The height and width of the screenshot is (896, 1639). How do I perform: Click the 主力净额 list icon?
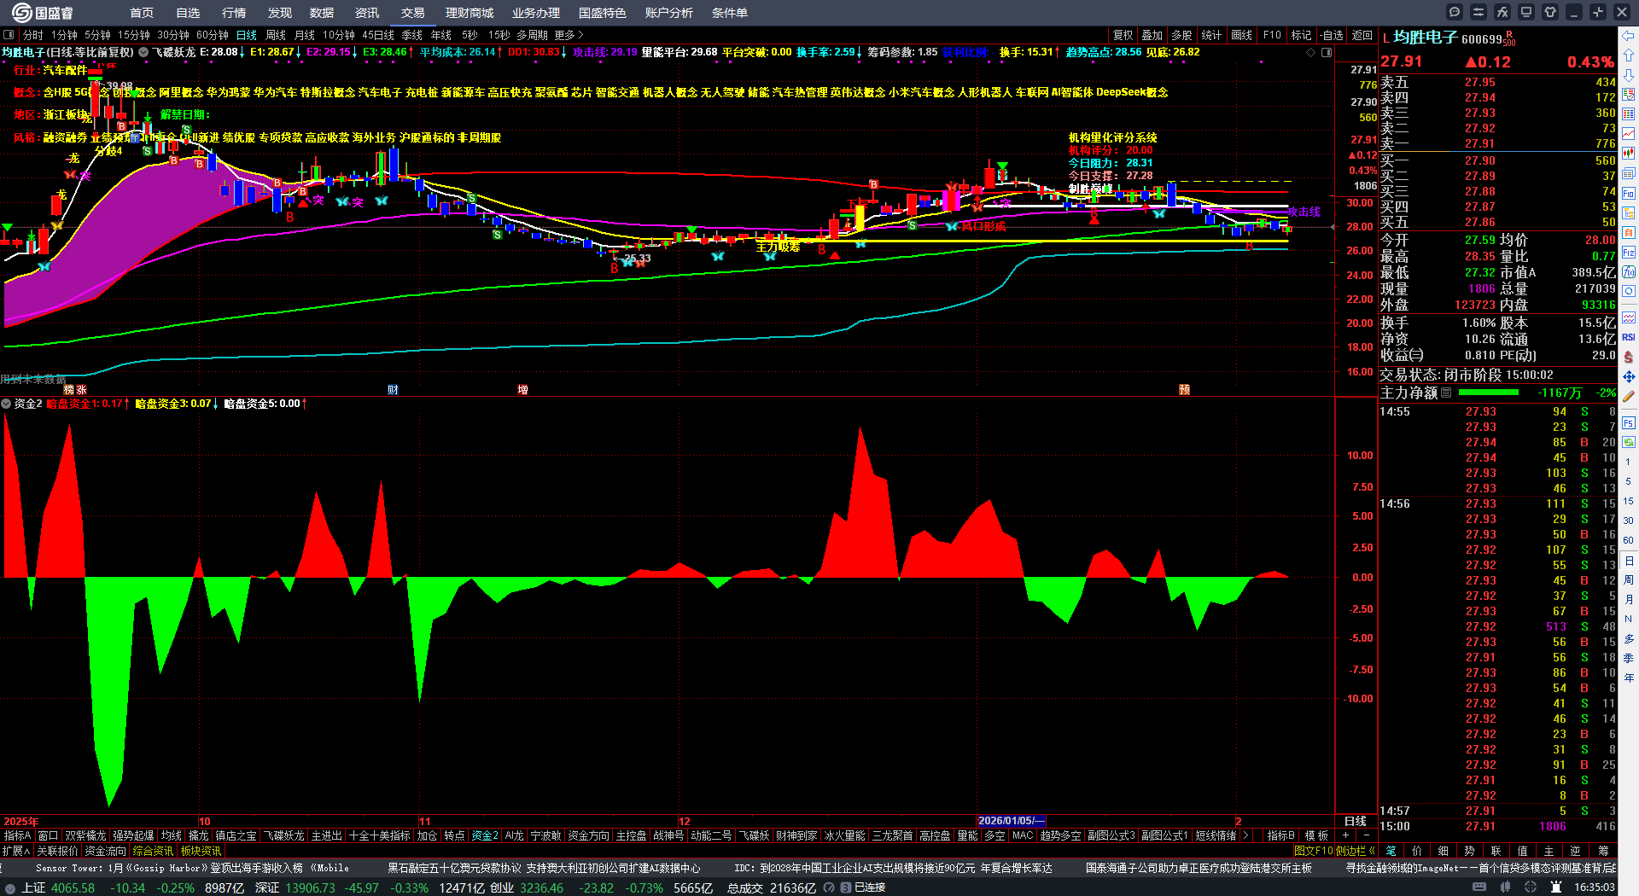(x=1446, y=393)
